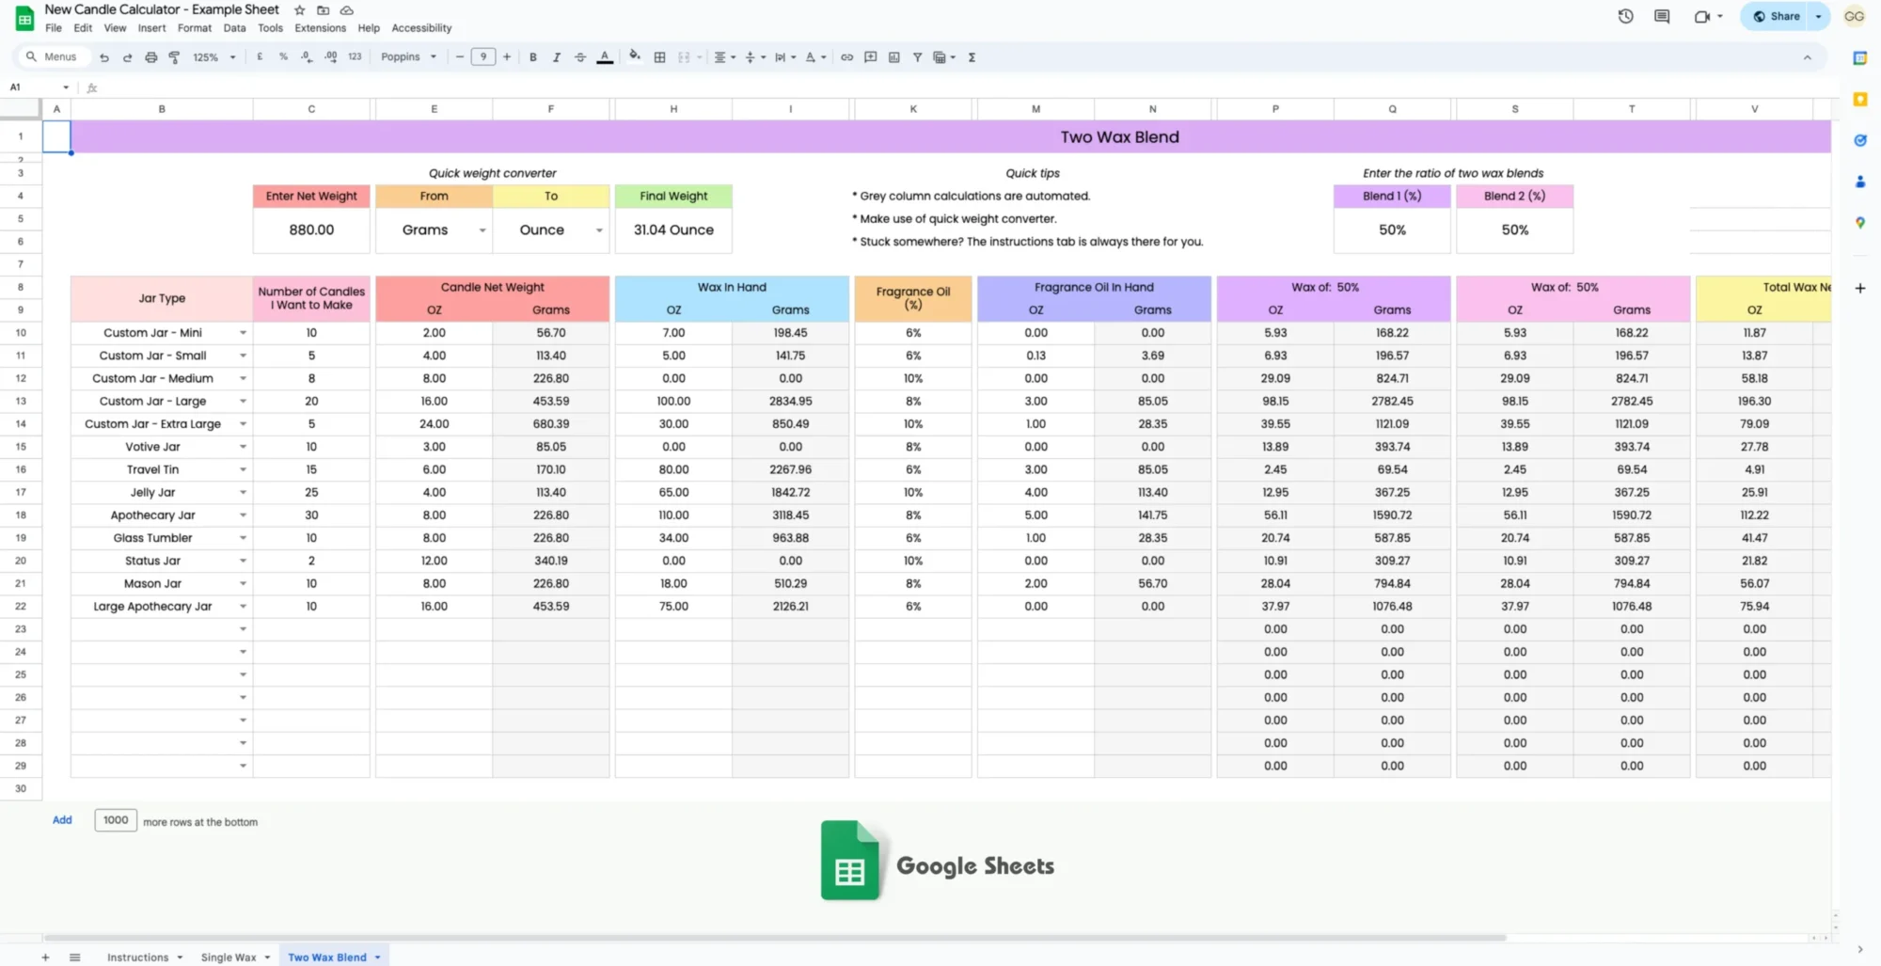Click the 1000 rows count input field
This screenshot has width=1881, height=966.
[x=116, y=820]
